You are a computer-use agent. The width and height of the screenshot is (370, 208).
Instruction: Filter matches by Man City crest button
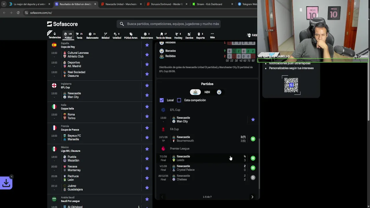point(219,92)
